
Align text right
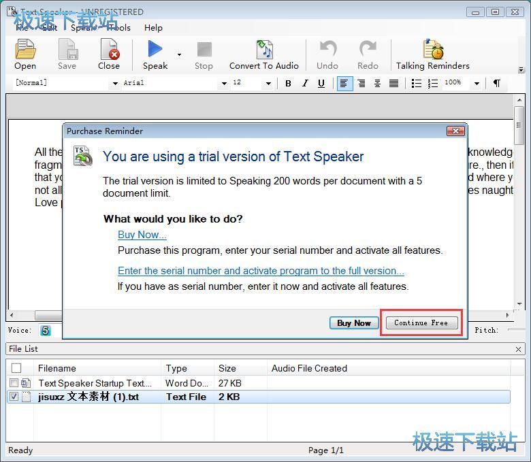[361, 83]
